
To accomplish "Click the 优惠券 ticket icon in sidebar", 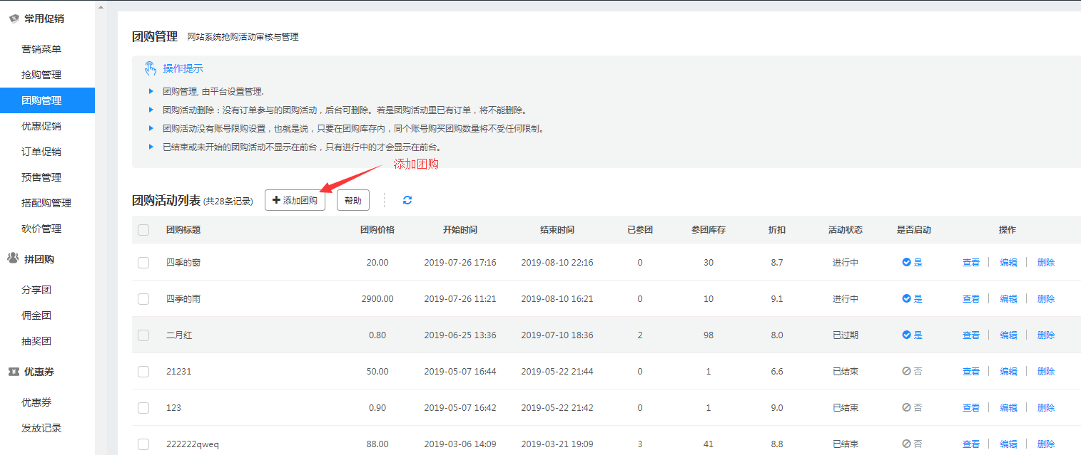I will (x=13, y=372).
